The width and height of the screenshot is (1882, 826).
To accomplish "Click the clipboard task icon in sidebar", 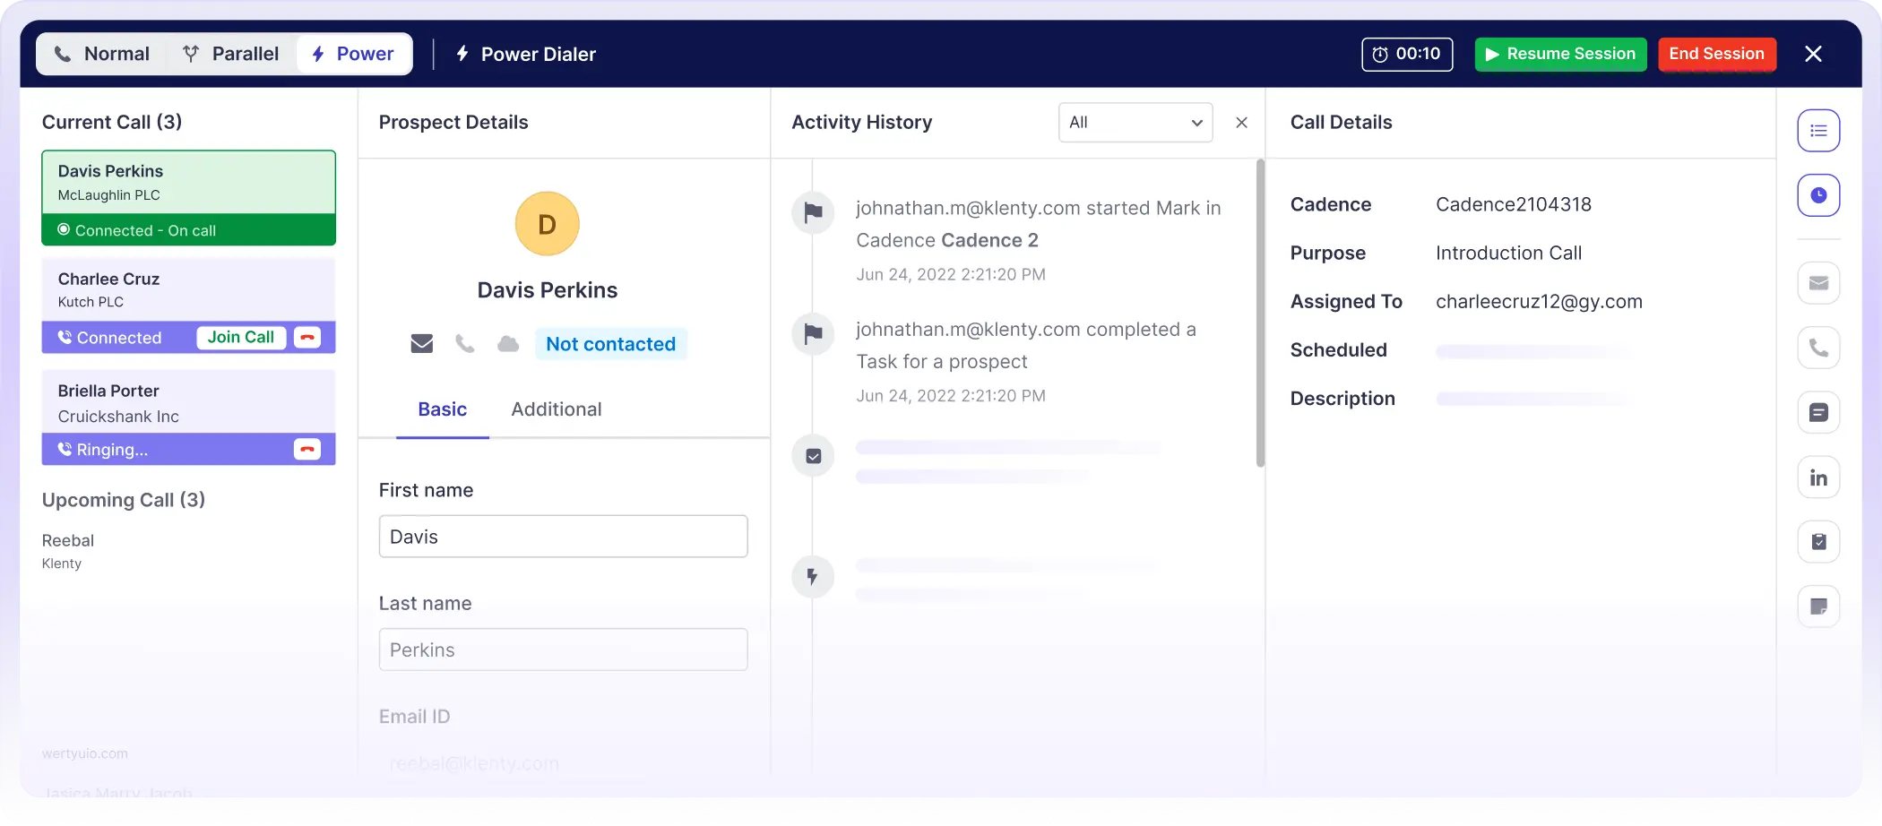I will pyautogui.click(x=1818, y=542).
